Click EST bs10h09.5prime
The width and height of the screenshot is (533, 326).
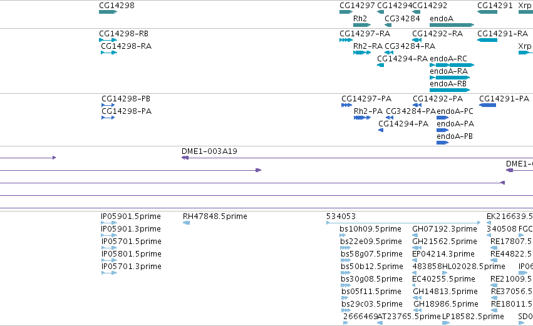(x=343, y=235)
